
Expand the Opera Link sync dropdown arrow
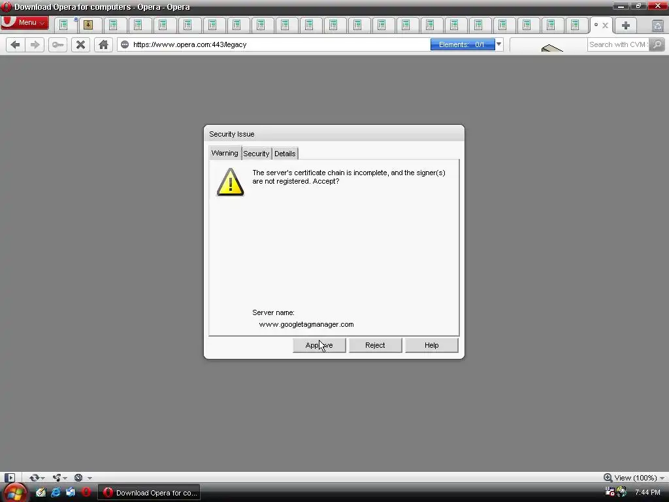click(x=42, y=478)
